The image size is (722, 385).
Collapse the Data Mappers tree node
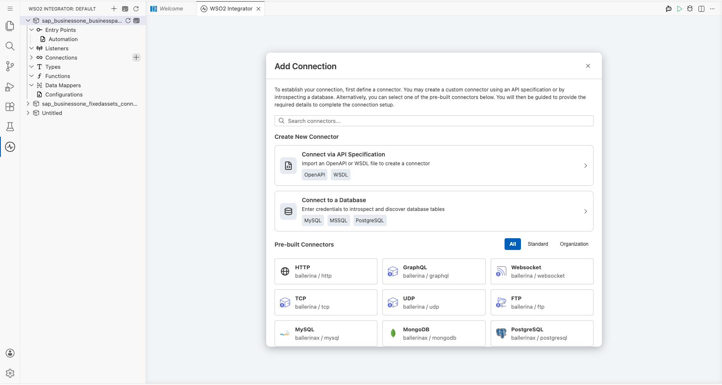(31, 85)
